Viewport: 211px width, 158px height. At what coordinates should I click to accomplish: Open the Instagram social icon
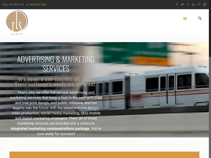pyautogui.click(x=205, y=4)
